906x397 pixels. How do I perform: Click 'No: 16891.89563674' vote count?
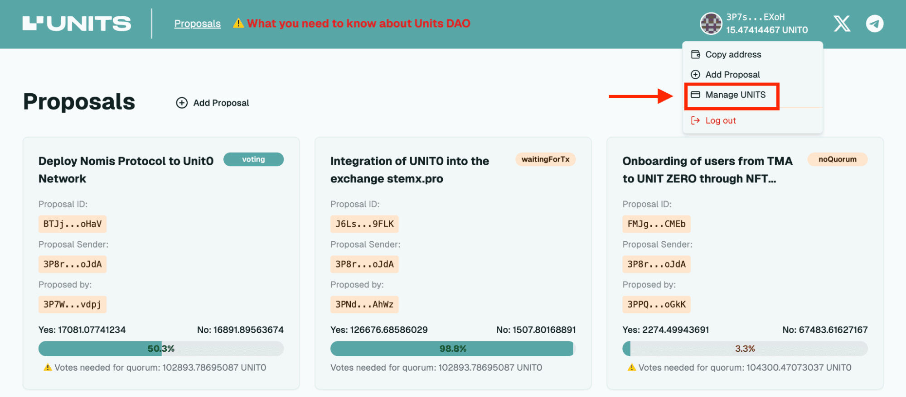[240, 330]
